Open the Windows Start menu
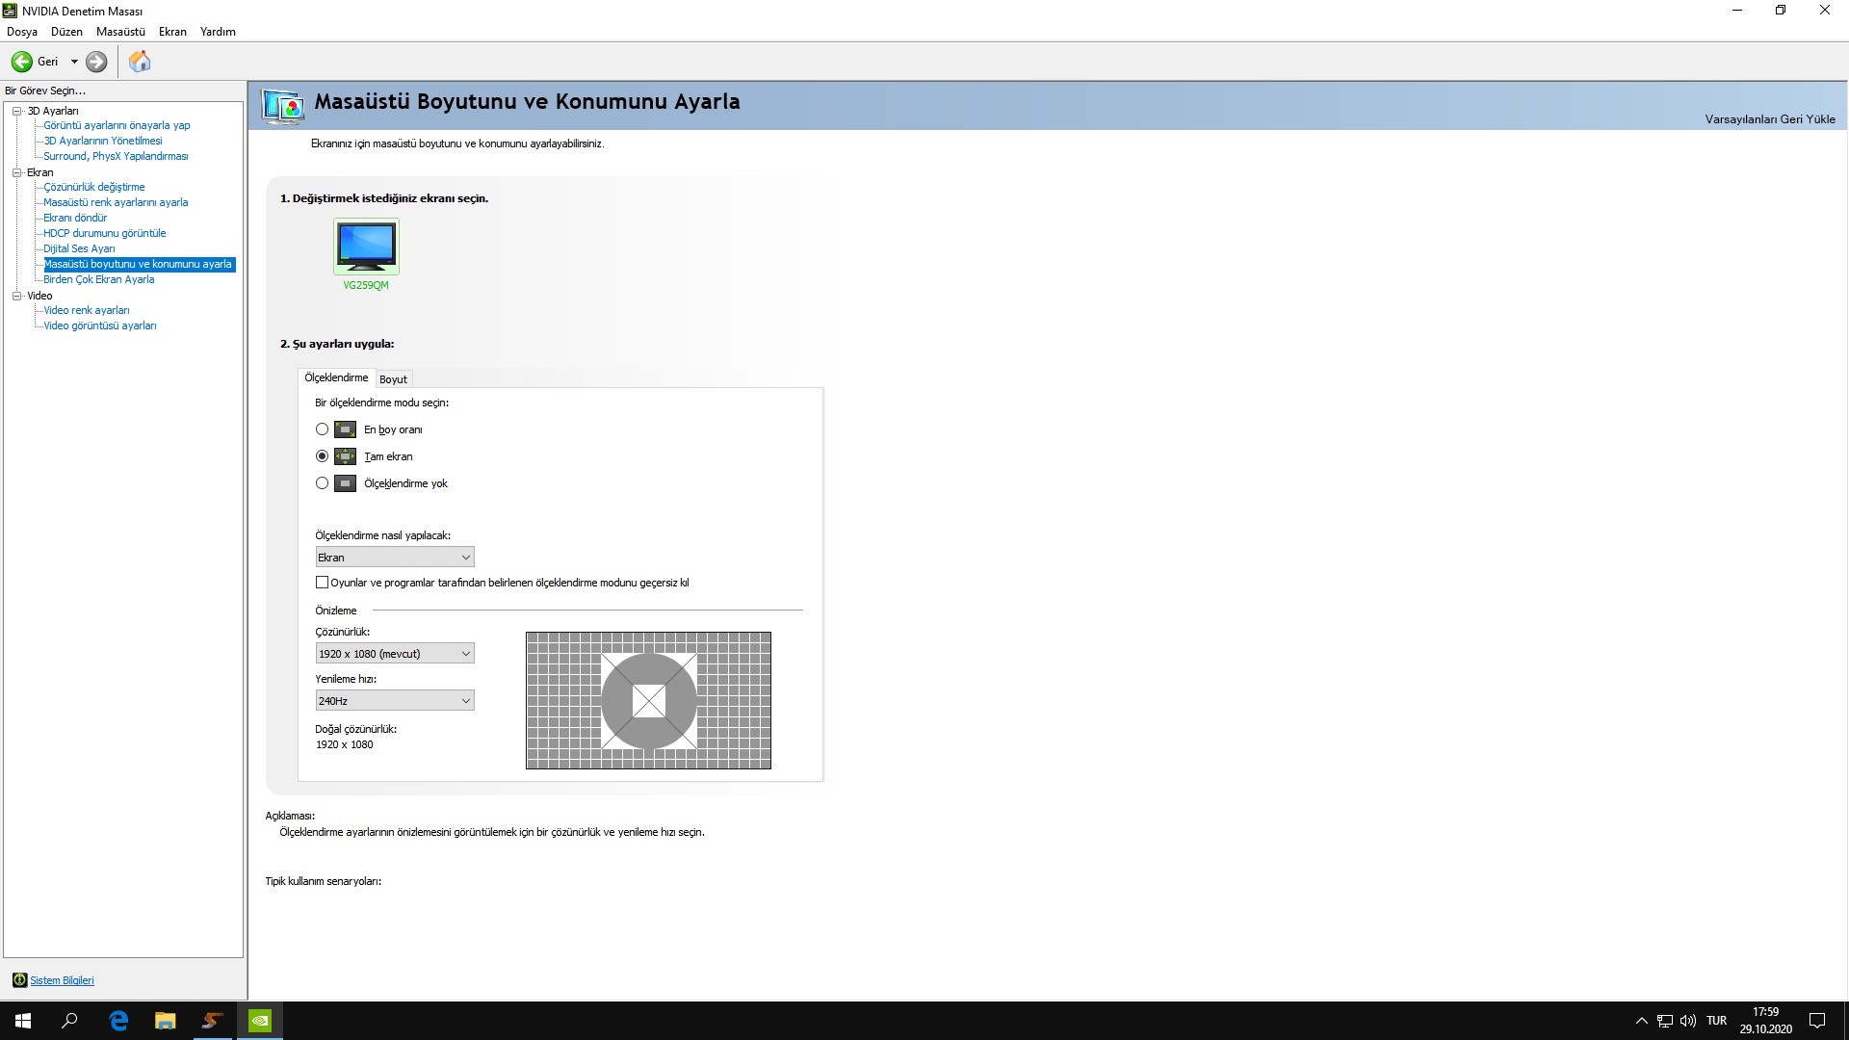This screenshot has width=1849, height=1040. pyautogui.click(x=23, y=1021)
